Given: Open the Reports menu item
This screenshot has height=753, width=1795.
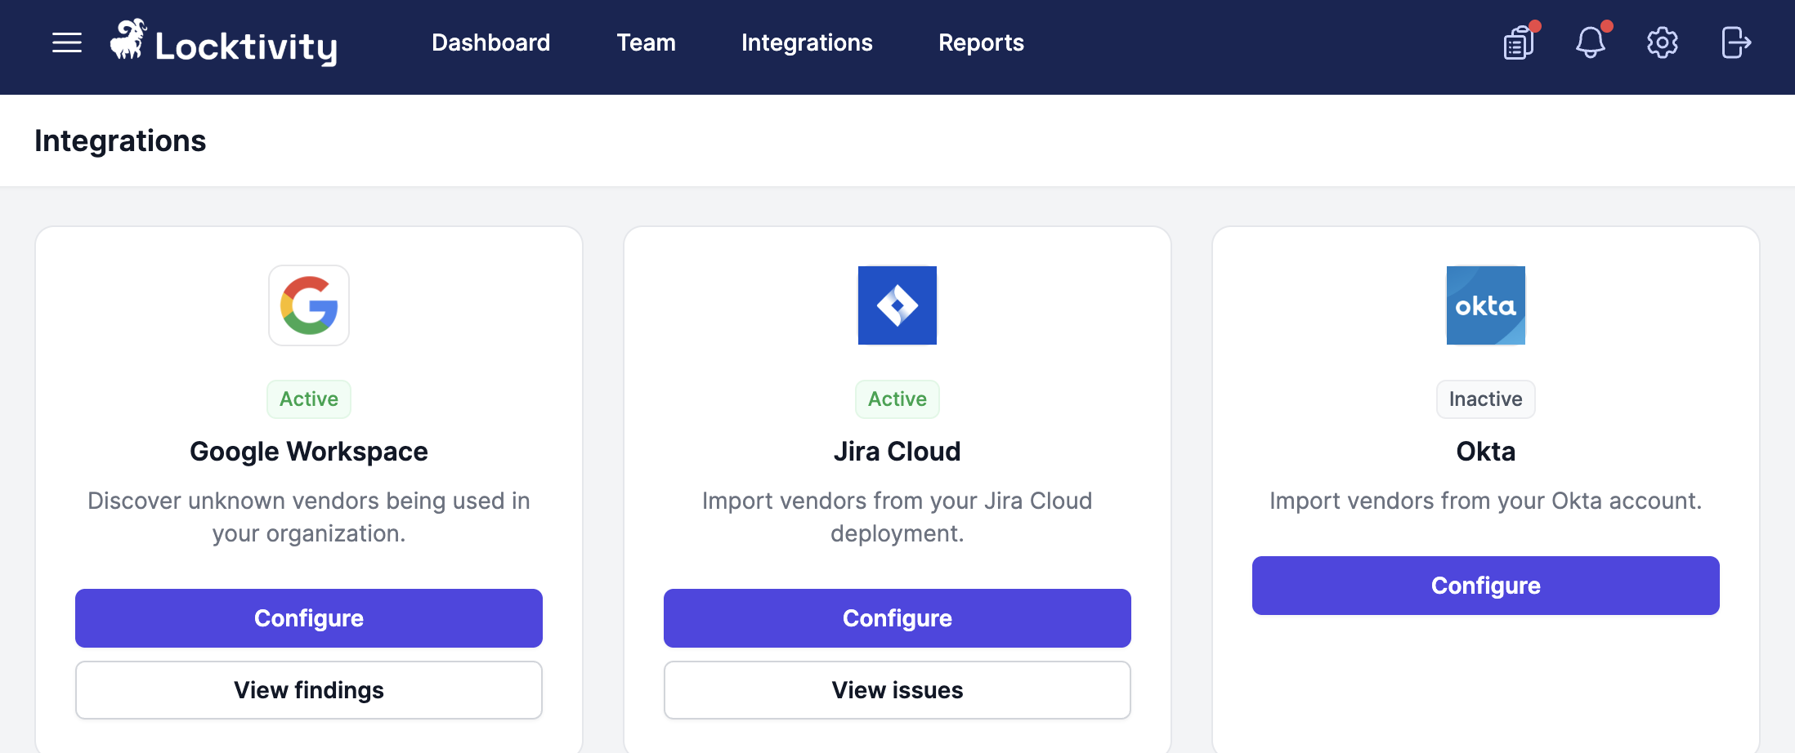Looking at the screenshot, I should (x=981, y=42).
